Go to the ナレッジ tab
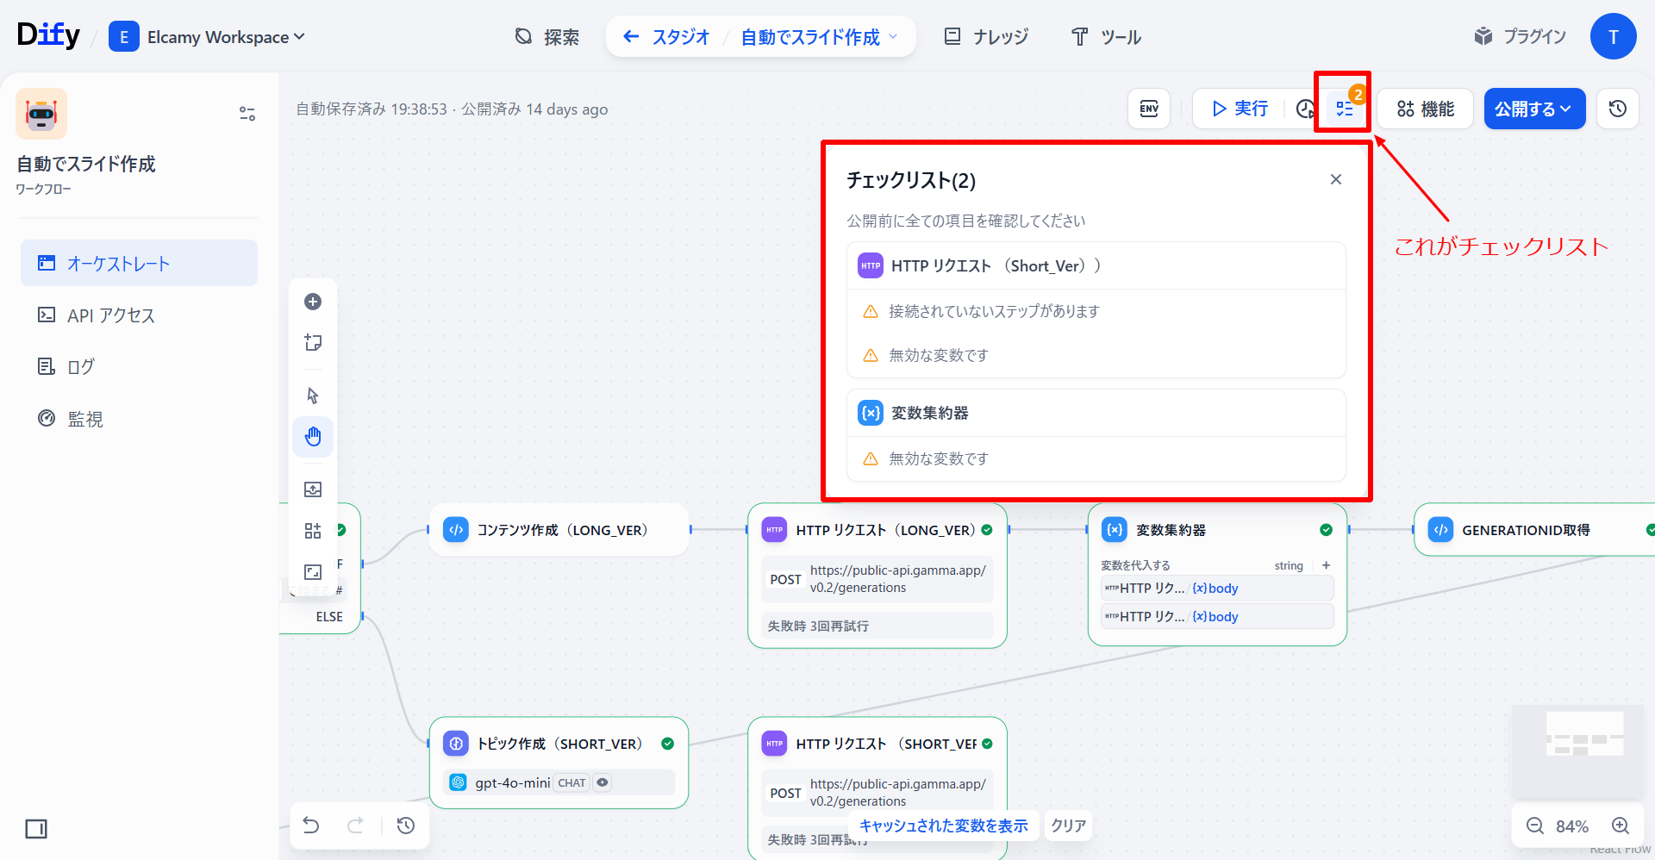Viewport: 1655px width, 860px height. click(x=987, y=37)
